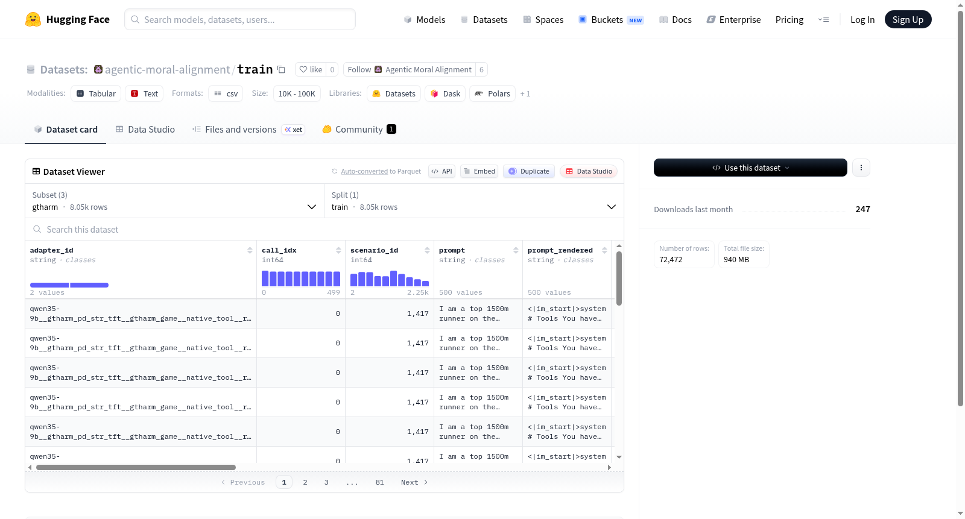Expand the Subset gtharm dropdown

coord(174,201)
